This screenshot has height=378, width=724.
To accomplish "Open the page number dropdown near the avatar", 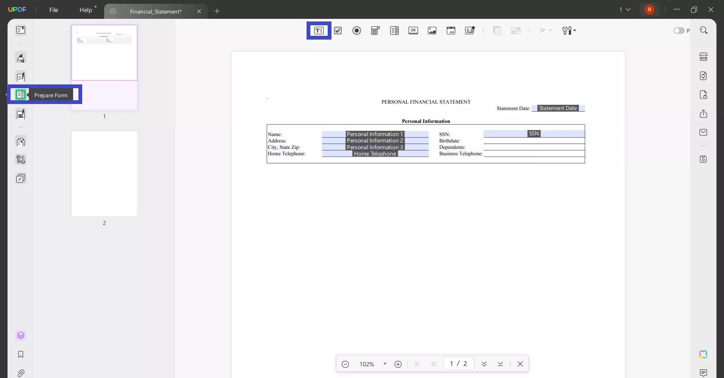I will tap(625, 9).
